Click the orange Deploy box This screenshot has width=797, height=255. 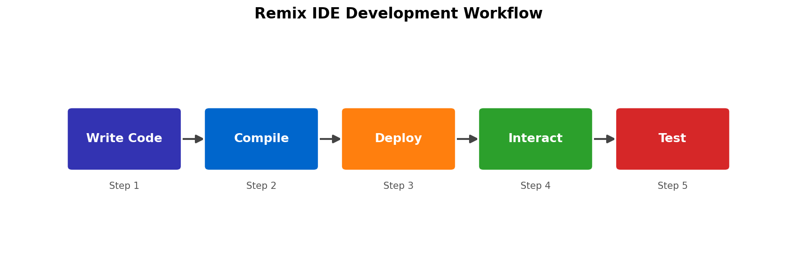tap(398, 139)
